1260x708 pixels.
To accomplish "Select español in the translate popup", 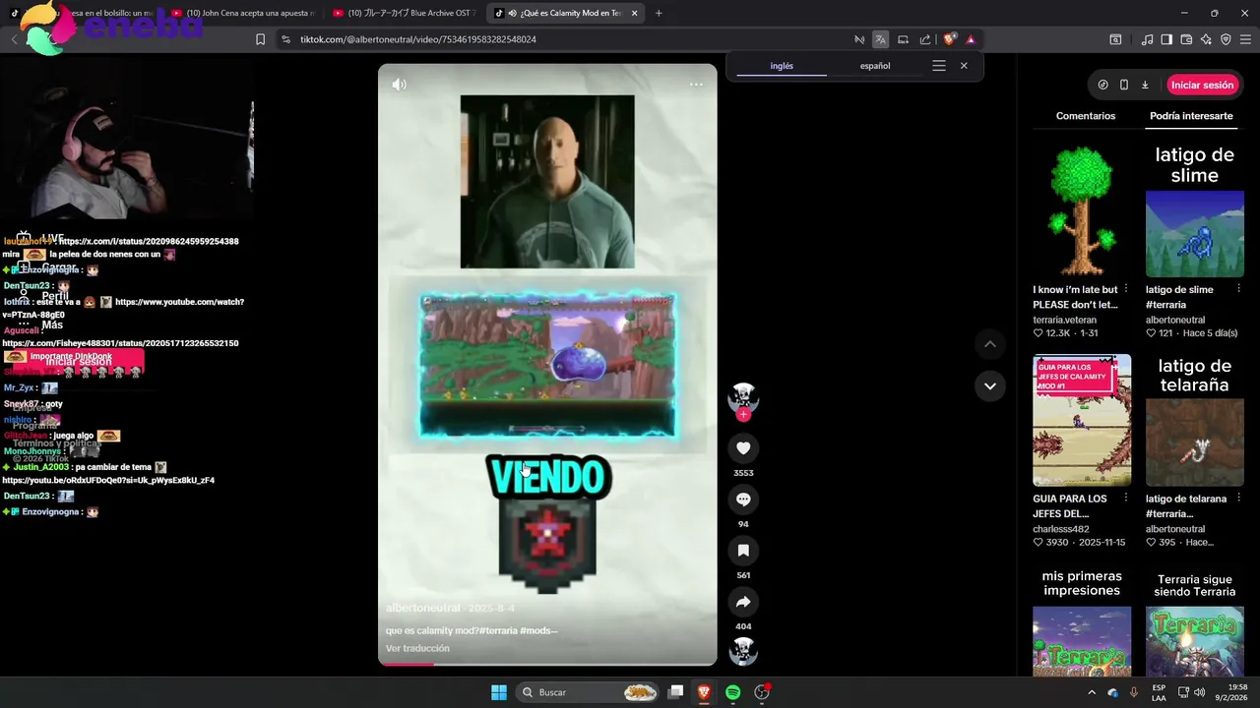I will pos(875,66).
